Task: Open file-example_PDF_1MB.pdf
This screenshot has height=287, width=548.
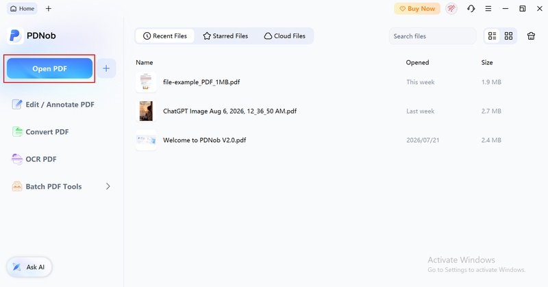Action: click(x=201, y=82)
